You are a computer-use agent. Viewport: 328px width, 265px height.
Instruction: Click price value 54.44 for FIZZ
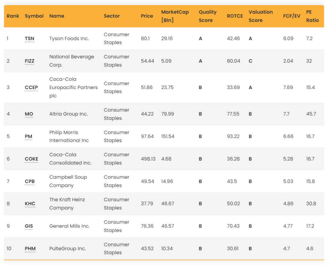(147, 61)
